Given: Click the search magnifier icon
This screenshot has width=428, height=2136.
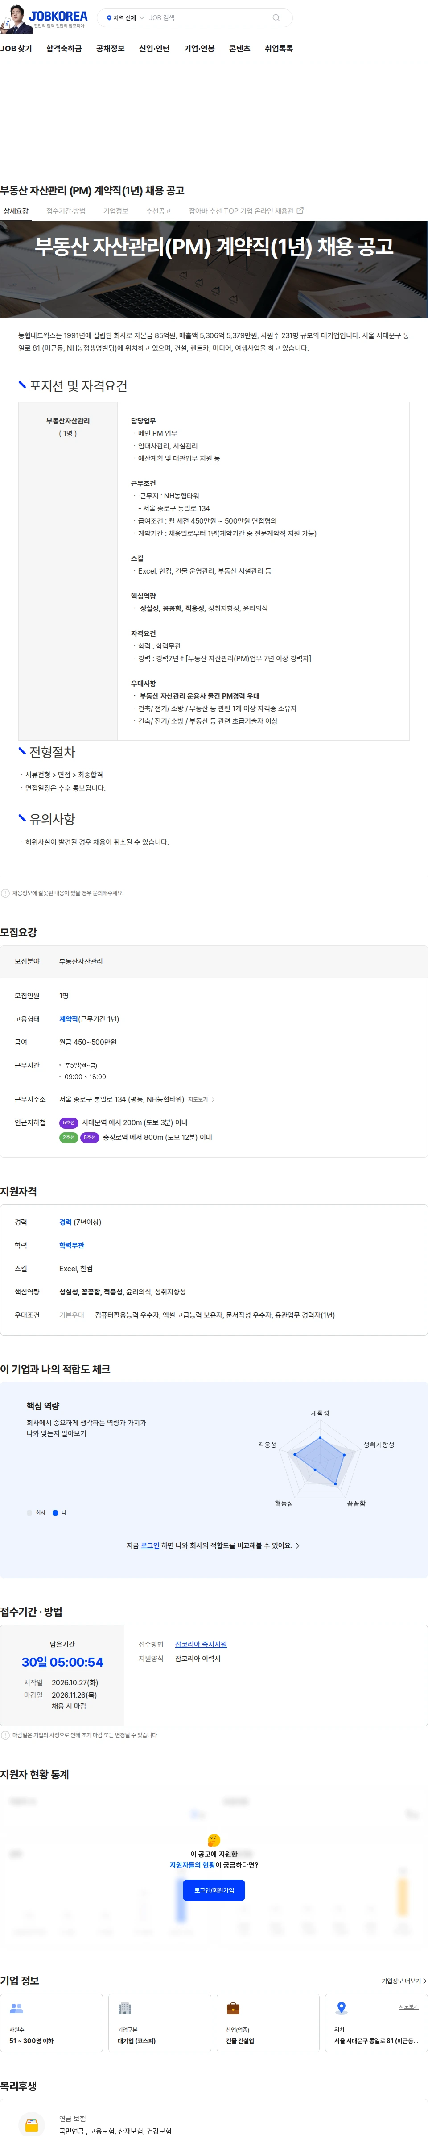Looking at the screenshot, I should (x=276, y=17).
